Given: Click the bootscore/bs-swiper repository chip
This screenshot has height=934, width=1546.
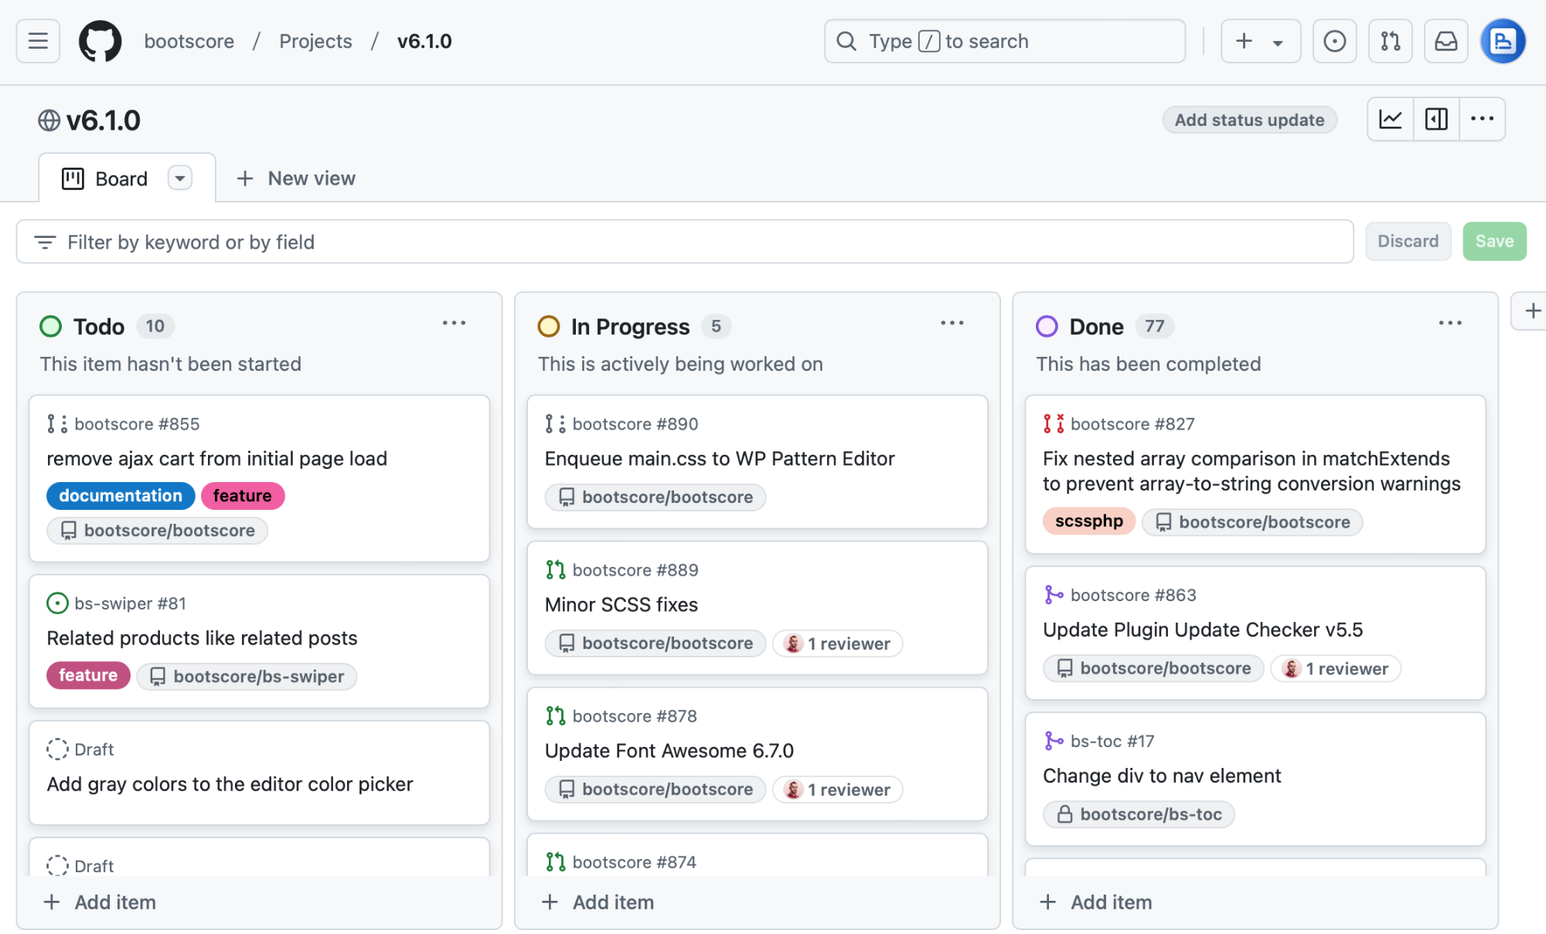Looking at the screenshot, I should 247,676.
